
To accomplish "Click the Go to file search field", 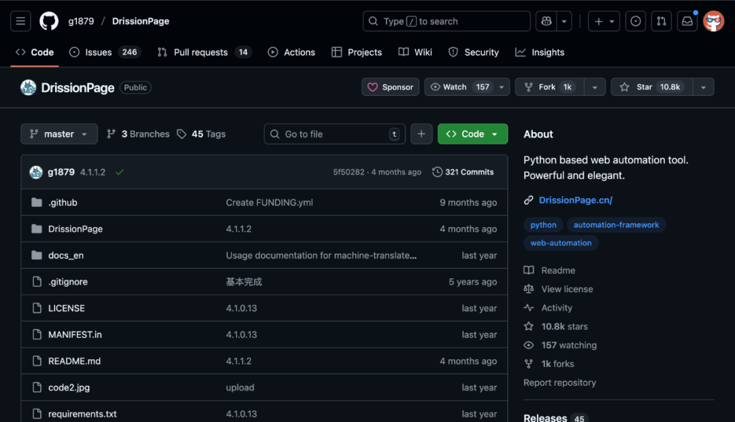I will tap(333, 134).
